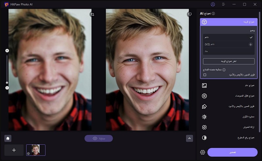Click the purple Export button
The width and height of the screenshot is (262, 161).
pyautogui.click(x=232, y=152)
